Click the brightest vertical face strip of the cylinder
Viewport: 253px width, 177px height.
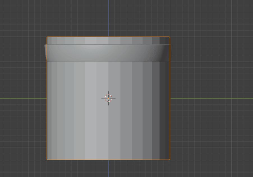point(91,112)
